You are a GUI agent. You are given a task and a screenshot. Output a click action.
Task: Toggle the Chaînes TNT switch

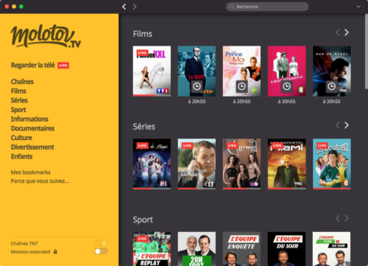coord(101,243)
